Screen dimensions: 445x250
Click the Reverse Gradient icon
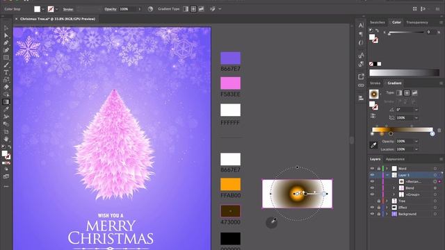click(373, 116)
